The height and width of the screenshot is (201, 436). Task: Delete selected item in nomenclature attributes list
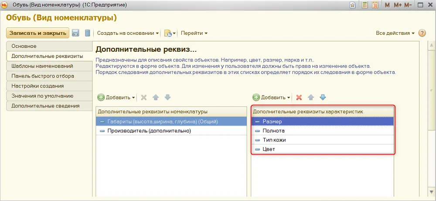click(x=144, y=97)
